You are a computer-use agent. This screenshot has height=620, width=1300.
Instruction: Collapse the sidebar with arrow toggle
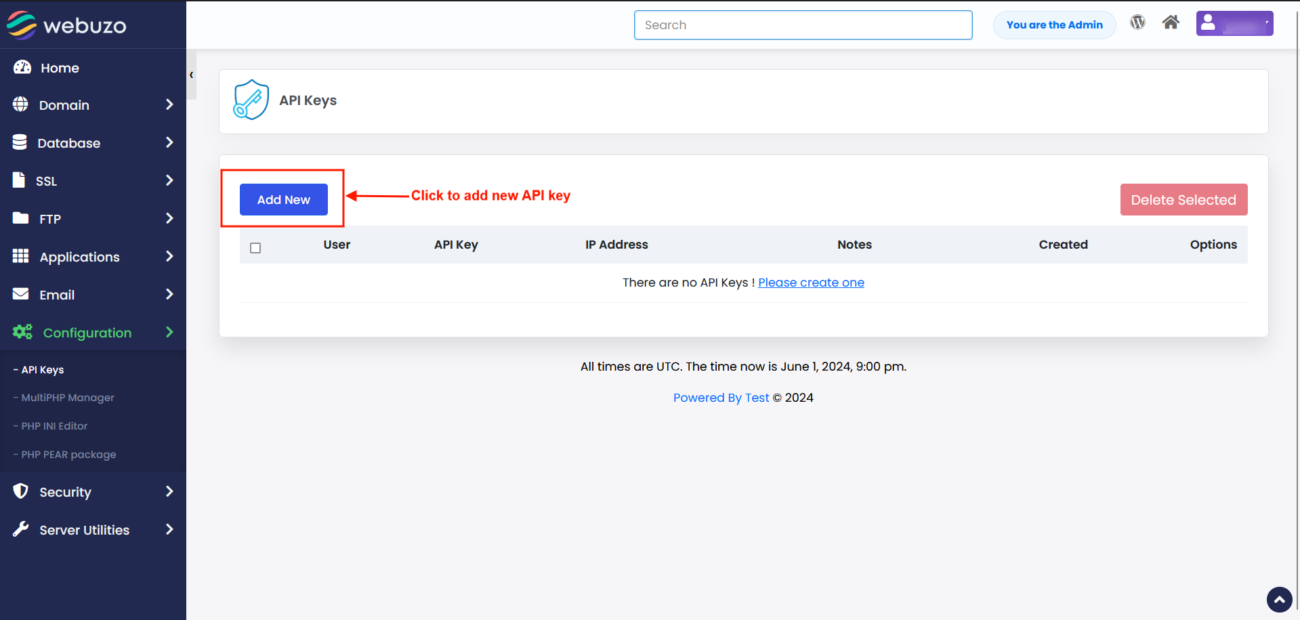click(x=192, y=75)
